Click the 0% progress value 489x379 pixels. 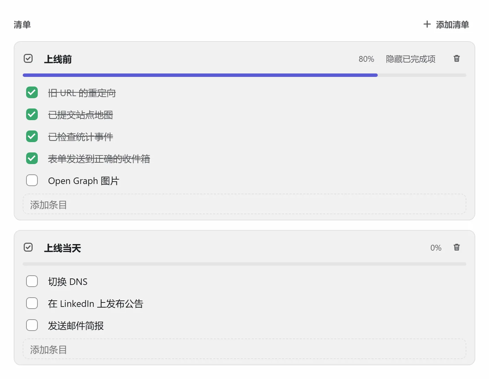[x=436, y=248]
